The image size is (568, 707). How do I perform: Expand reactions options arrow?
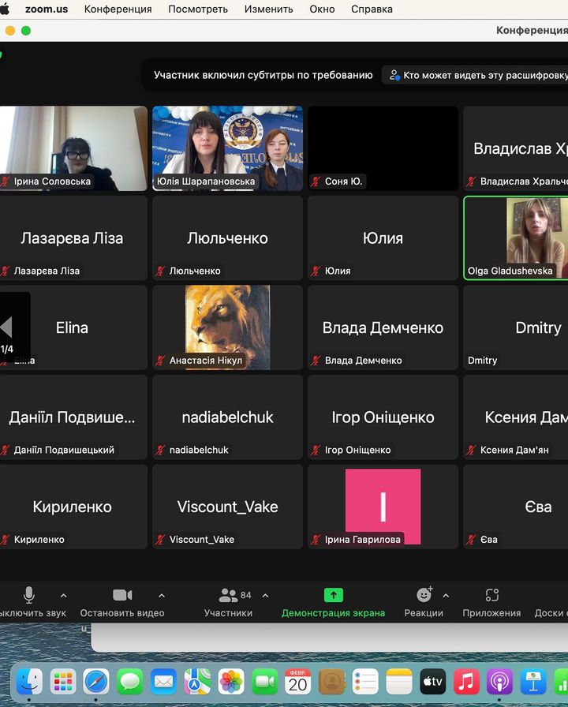pyautogui.click(x=446, y=596)
